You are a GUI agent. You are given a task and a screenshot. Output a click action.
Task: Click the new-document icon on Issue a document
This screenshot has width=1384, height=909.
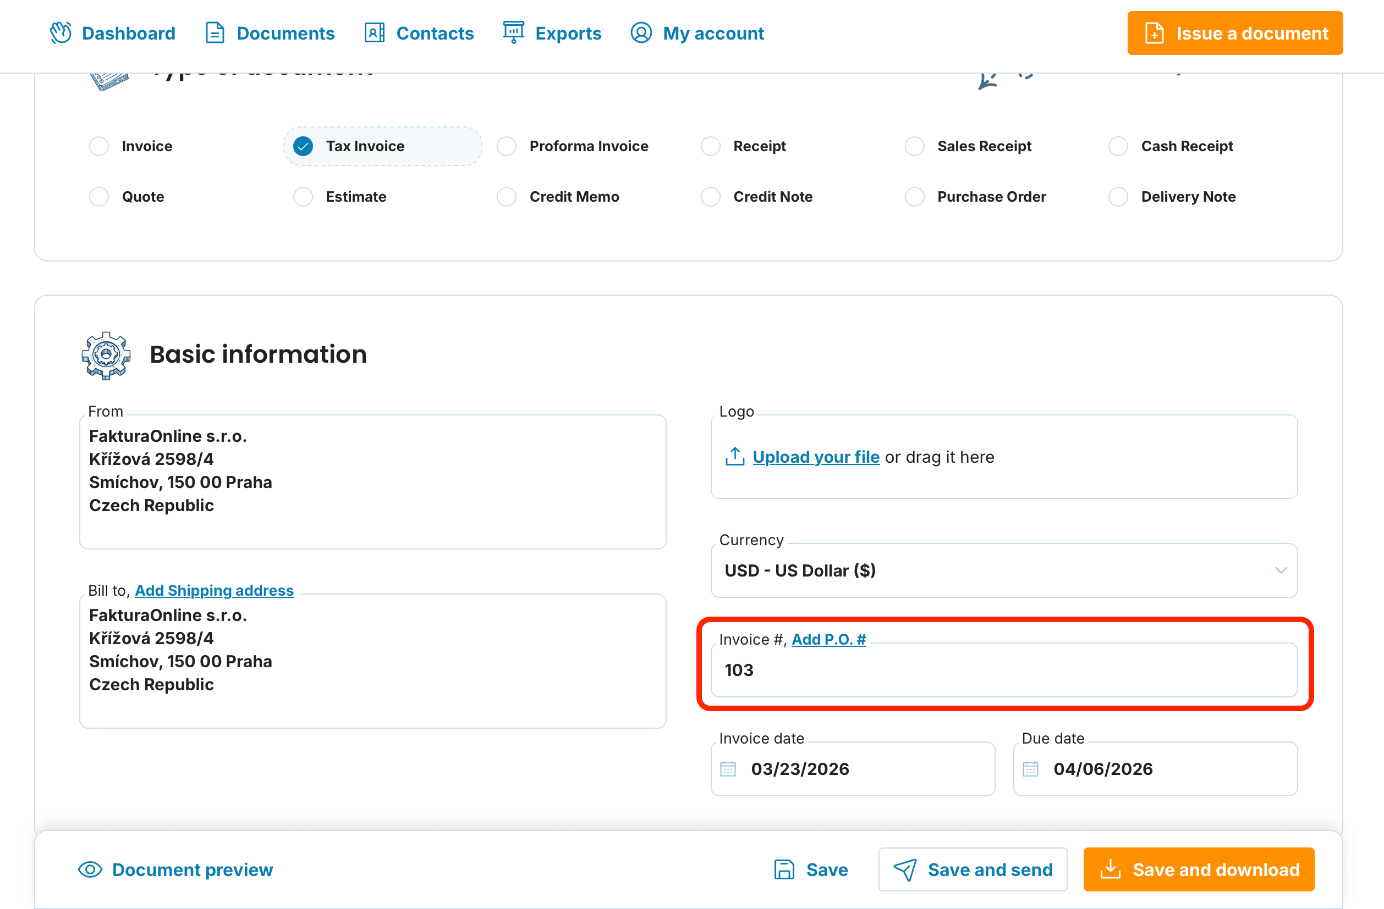[x=1155, y=33]
